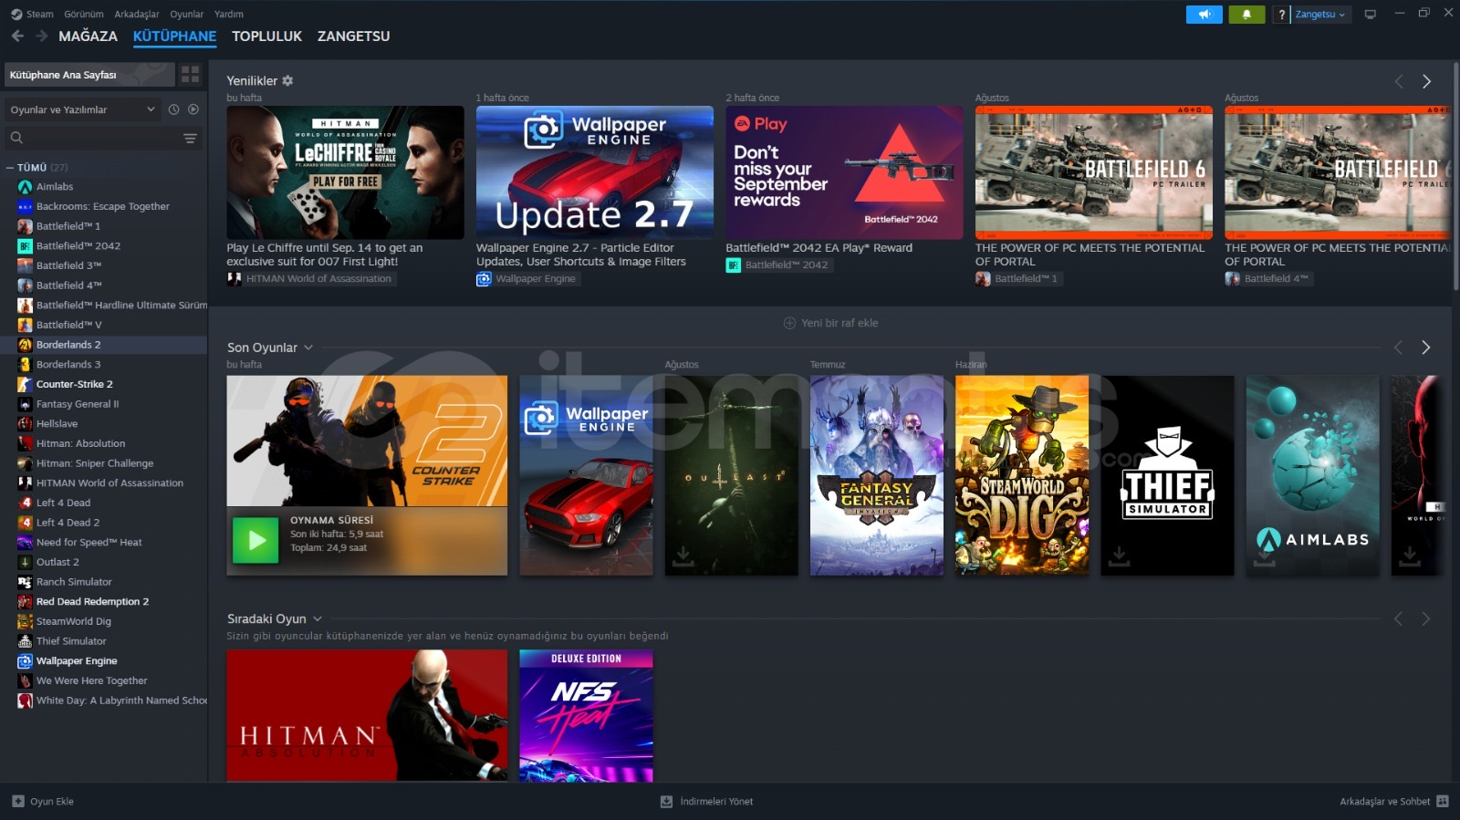This screenshot has height=820, width=1460.
Task: Open HITMAN World of Assassination news tag
Action: point(310,279)
